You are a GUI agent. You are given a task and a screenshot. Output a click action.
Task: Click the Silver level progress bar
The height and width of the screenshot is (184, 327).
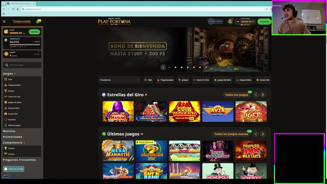pyautogui.click(x=25, y=45)
